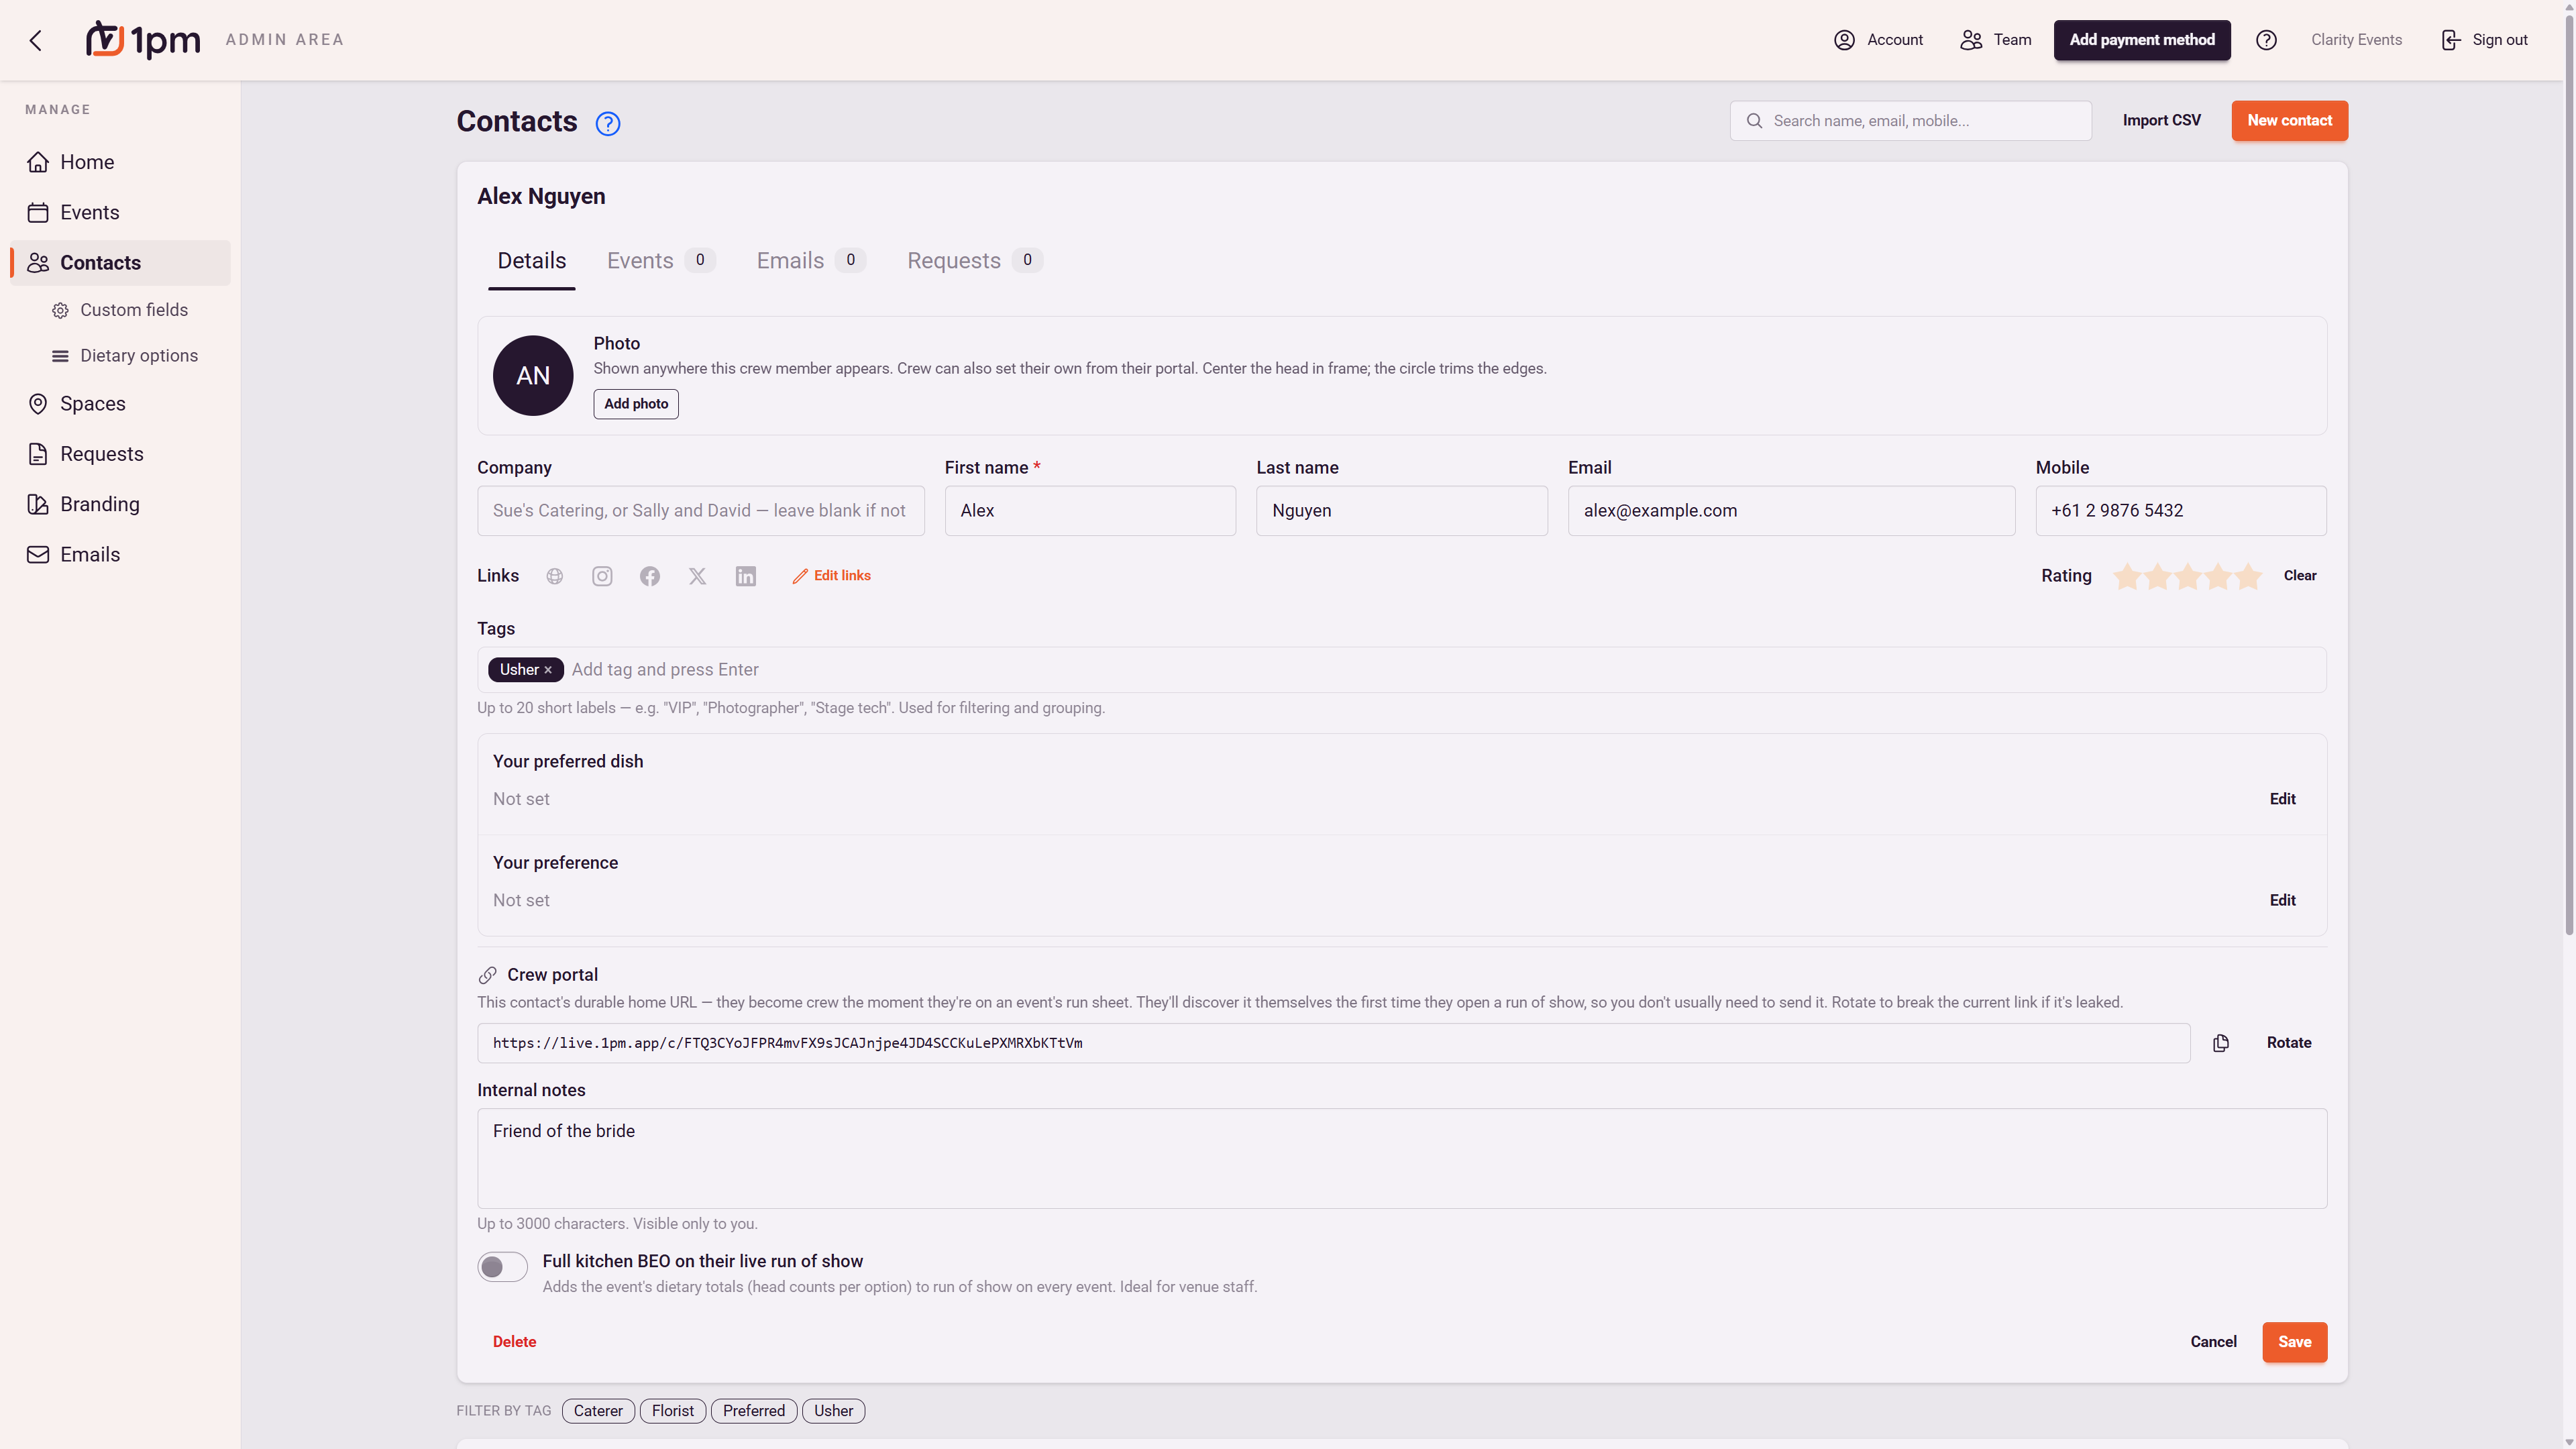Filter by Preferred tag
This screenshot has height=1449, width=2576.
pyautogui.click(x=754, y=1411)
